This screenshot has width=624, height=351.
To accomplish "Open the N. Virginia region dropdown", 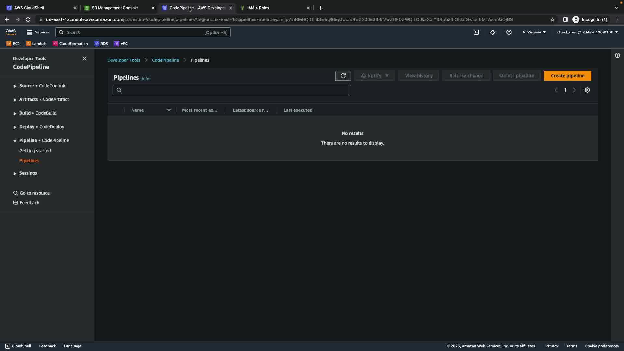I will [x=534, y=32].
